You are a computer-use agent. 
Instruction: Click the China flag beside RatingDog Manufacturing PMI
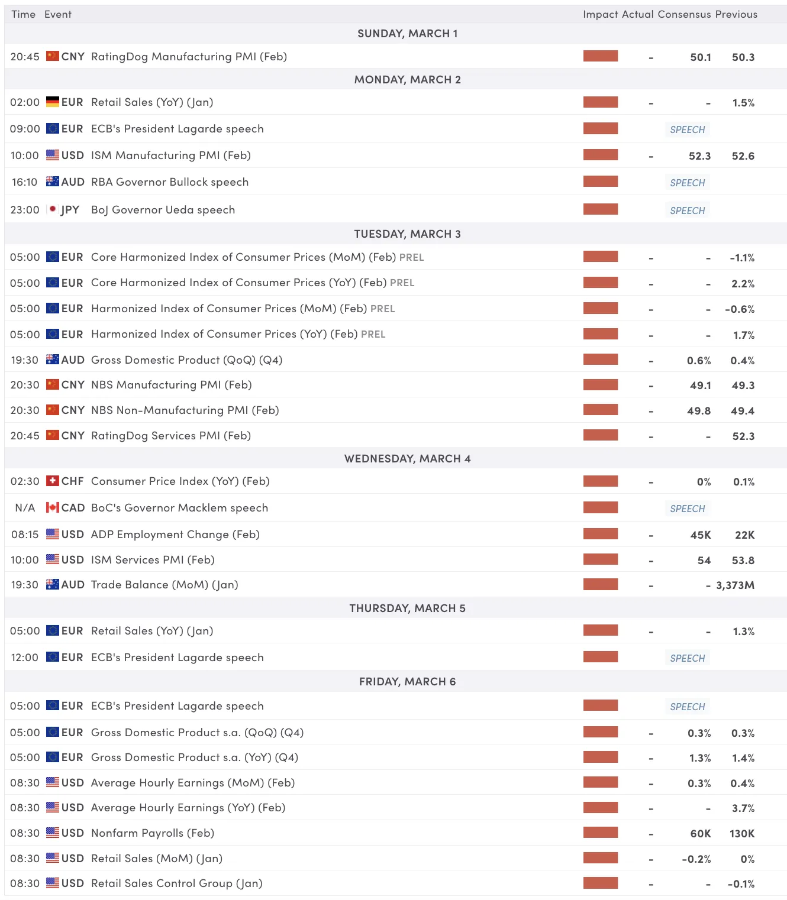52,56
